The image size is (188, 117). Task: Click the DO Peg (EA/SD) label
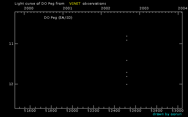click(x=58, y=18)
